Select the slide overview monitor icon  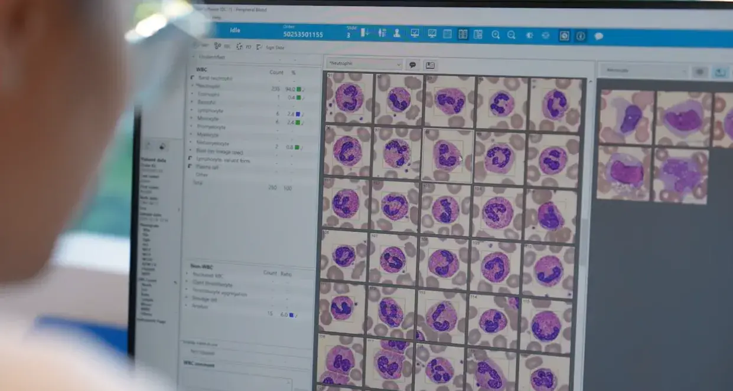(432, 35)
